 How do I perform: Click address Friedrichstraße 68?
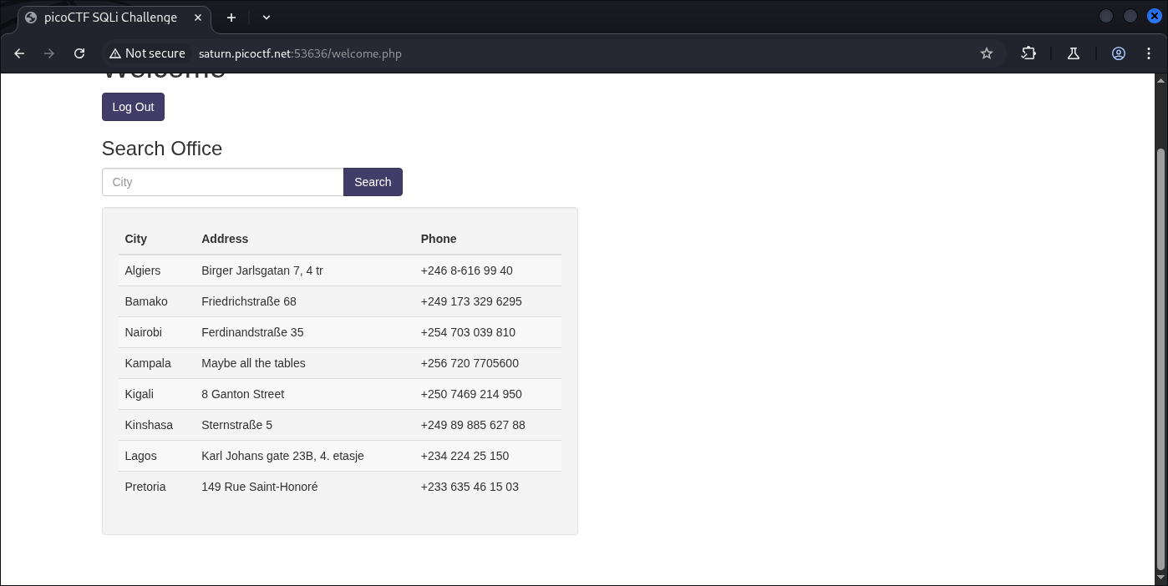pyautogui.click(x=249, y=301)
